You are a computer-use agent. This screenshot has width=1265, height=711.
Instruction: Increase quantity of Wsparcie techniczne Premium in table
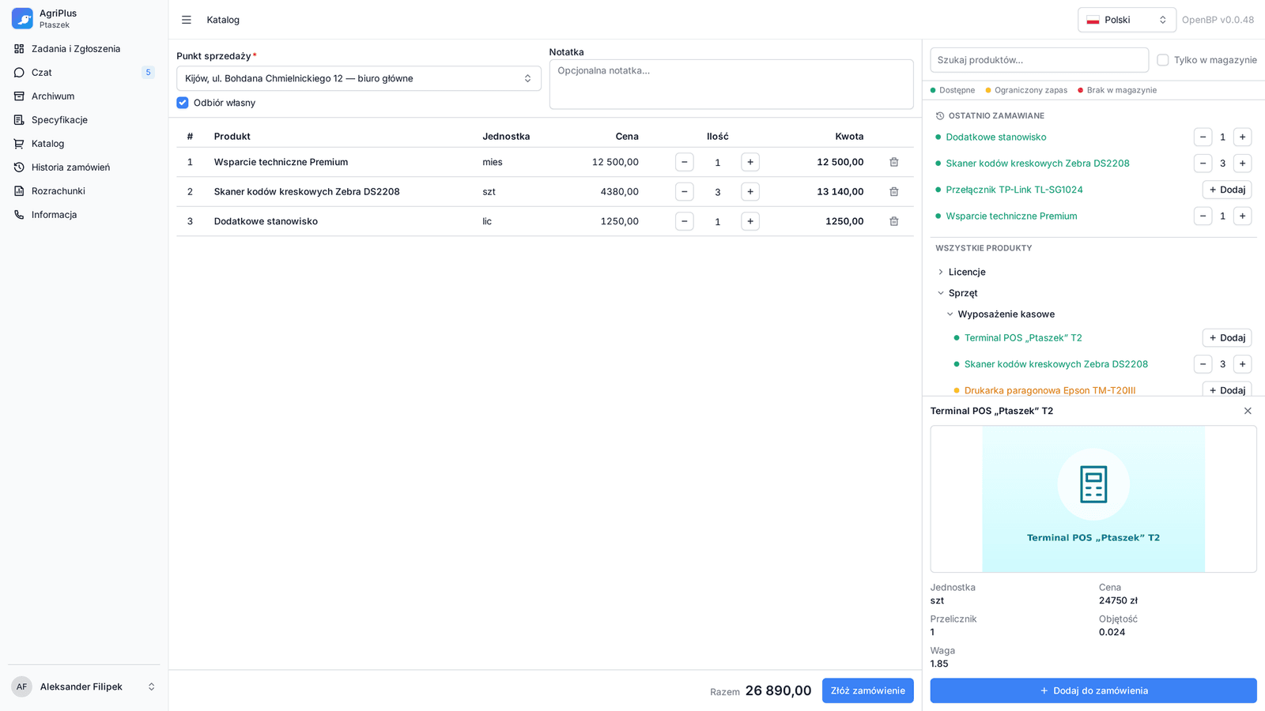click(x=750, y=162)
